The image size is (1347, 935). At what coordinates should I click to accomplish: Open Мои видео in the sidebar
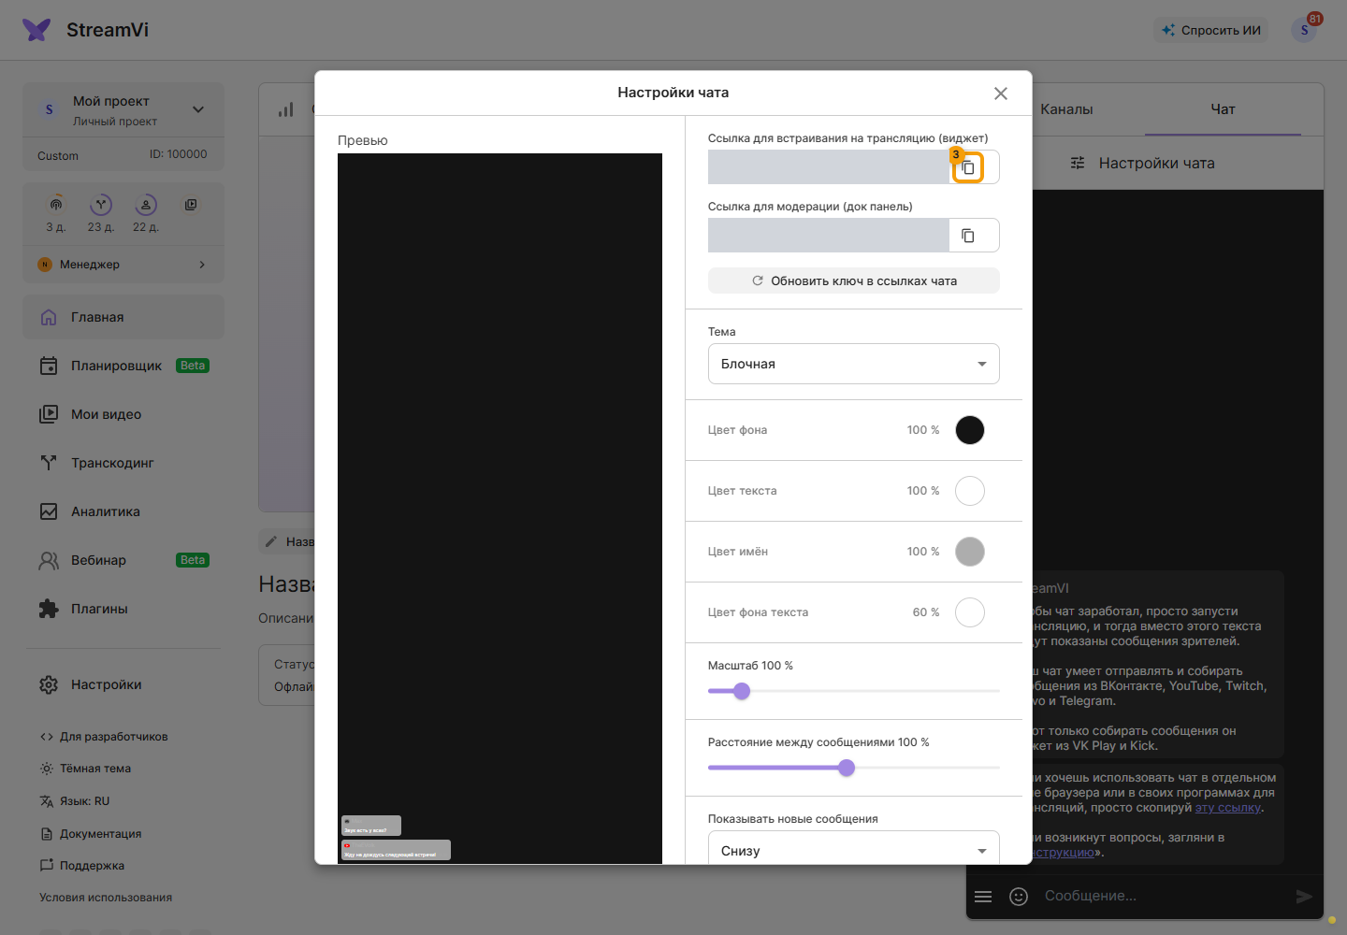(x=123, y=414)
